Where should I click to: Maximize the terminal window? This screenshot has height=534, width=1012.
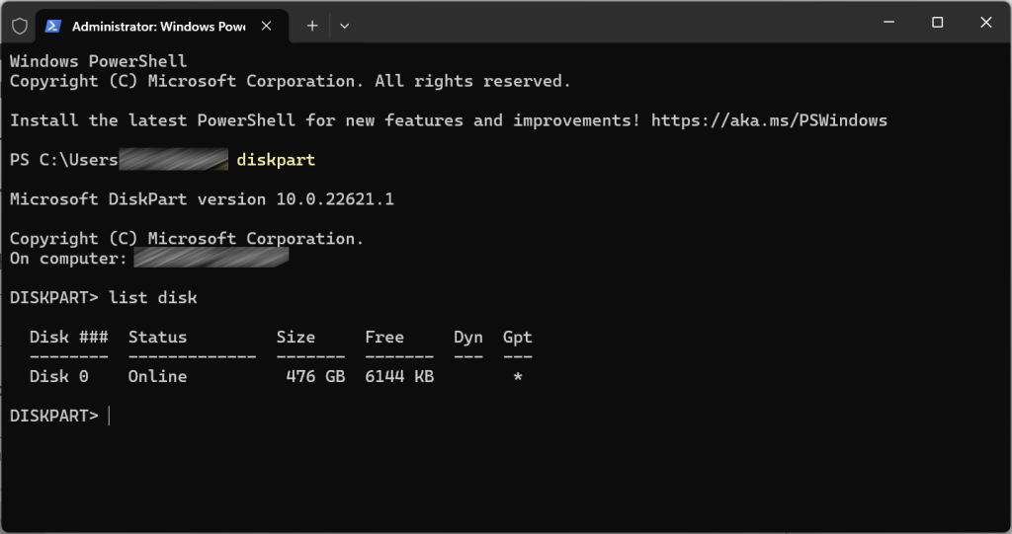937,23
